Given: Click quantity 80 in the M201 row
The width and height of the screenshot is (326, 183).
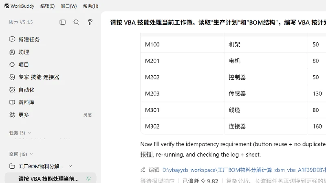Looking at the screenshot, I should [x=315, y=61].
